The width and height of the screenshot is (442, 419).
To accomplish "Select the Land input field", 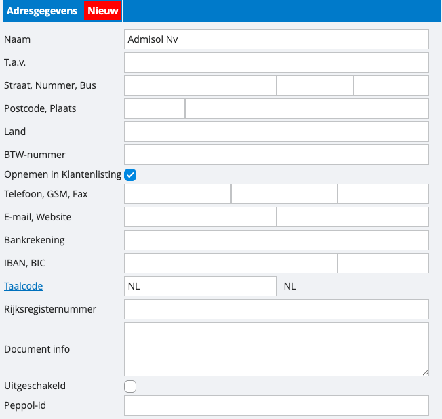I will coord(277,132).
